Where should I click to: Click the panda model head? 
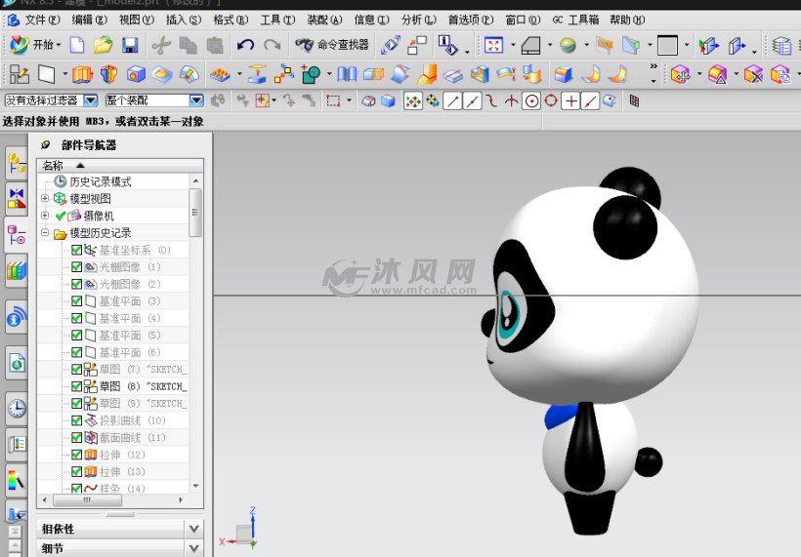(x=595, y=296)
